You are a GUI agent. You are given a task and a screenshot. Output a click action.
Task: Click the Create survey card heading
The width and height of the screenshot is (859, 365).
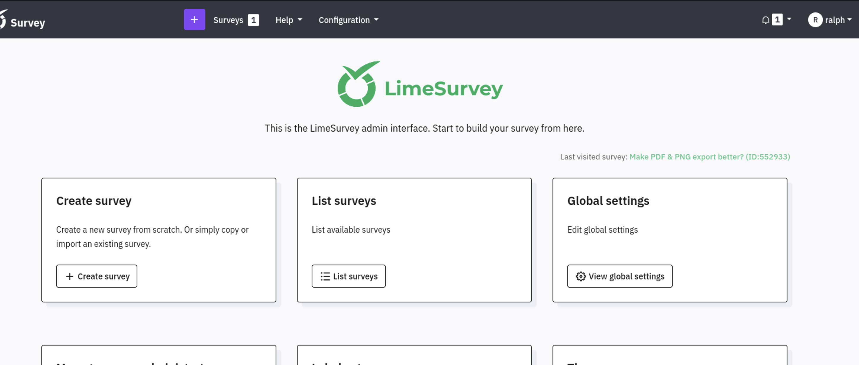click(94, 201)
